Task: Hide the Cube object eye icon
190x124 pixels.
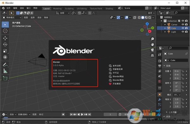Action: click(x=183, y=28)
